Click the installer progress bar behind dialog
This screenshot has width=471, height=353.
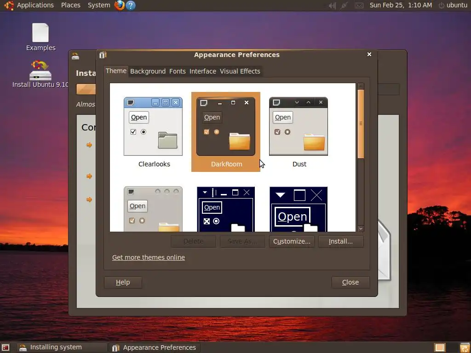(x=86, y=89)
